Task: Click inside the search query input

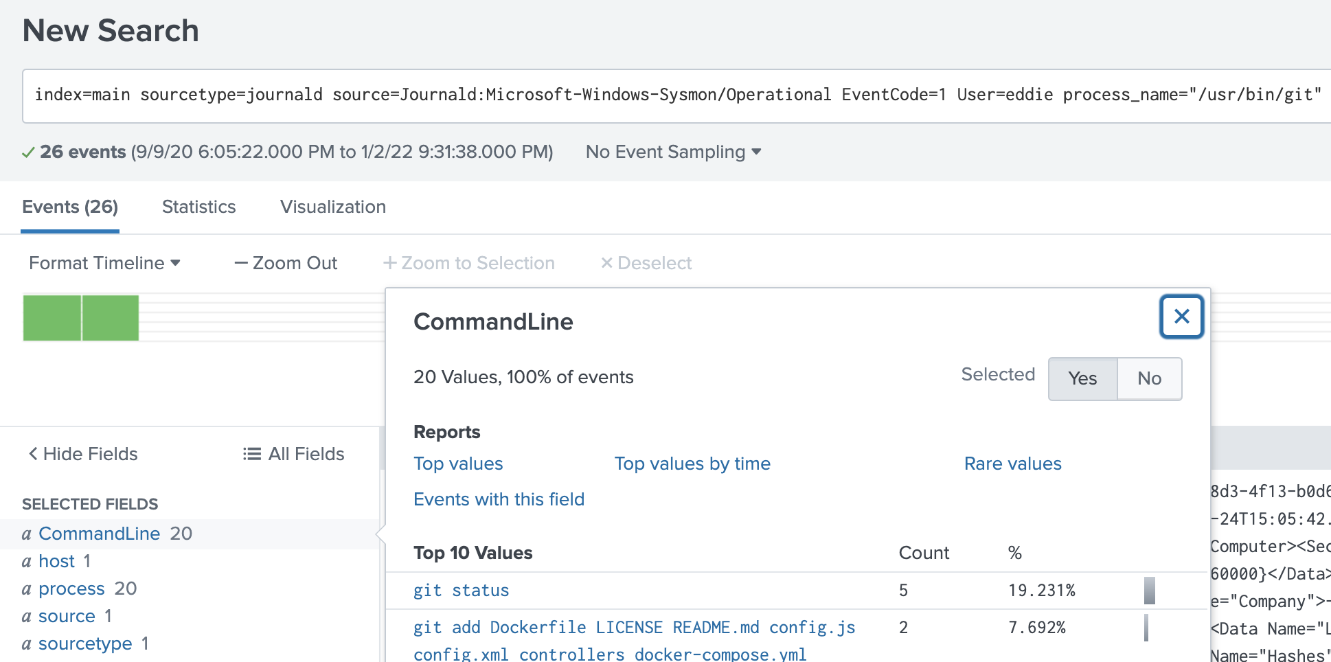Action: click(x=618, y=95)
